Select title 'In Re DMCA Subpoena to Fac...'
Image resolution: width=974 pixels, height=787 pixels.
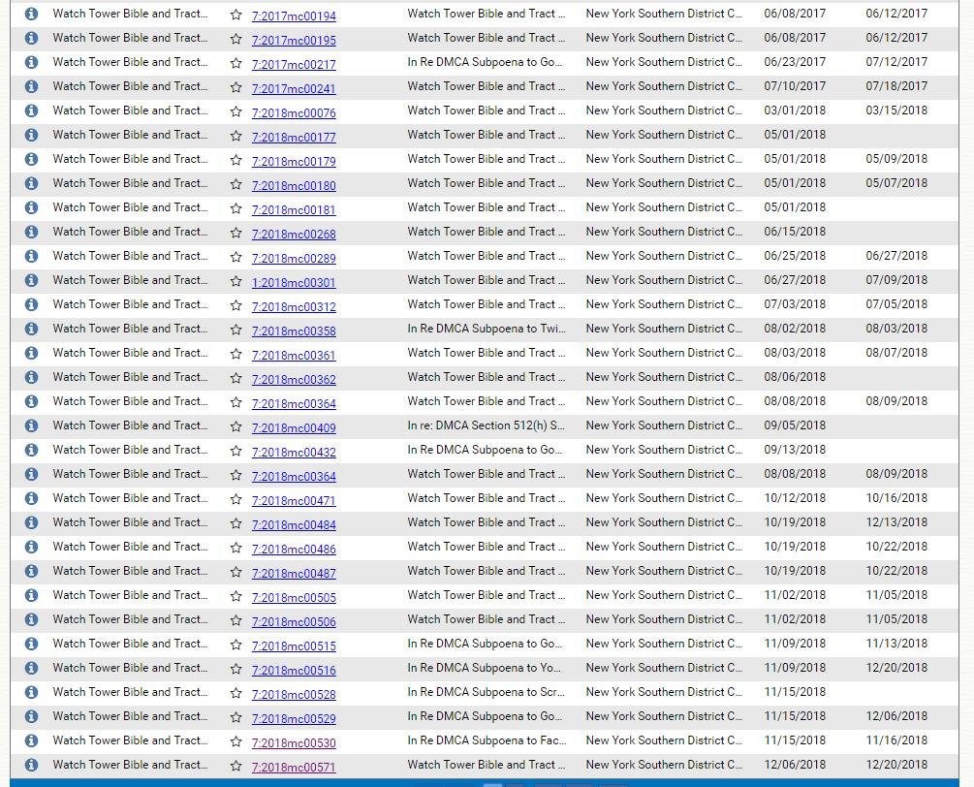click(x=487, y=740)
